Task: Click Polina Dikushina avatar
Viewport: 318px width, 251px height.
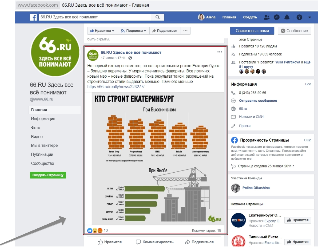Action: point(236,188)
